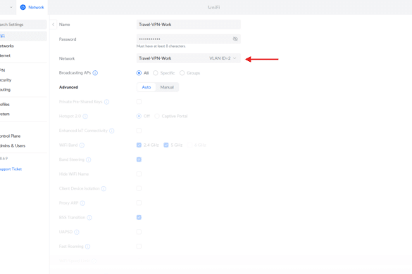
Task: Uncheck the 5 GHz WiFi band
Action: [166, 145]
